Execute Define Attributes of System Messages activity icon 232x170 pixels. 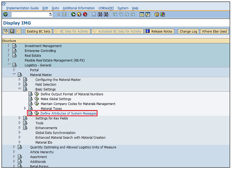(37, 113)
